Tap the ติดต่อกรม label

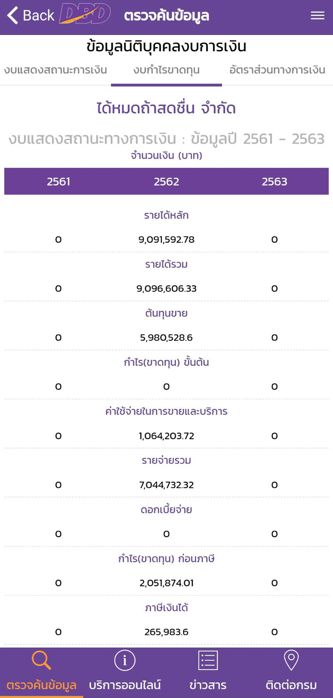point(291,685)
